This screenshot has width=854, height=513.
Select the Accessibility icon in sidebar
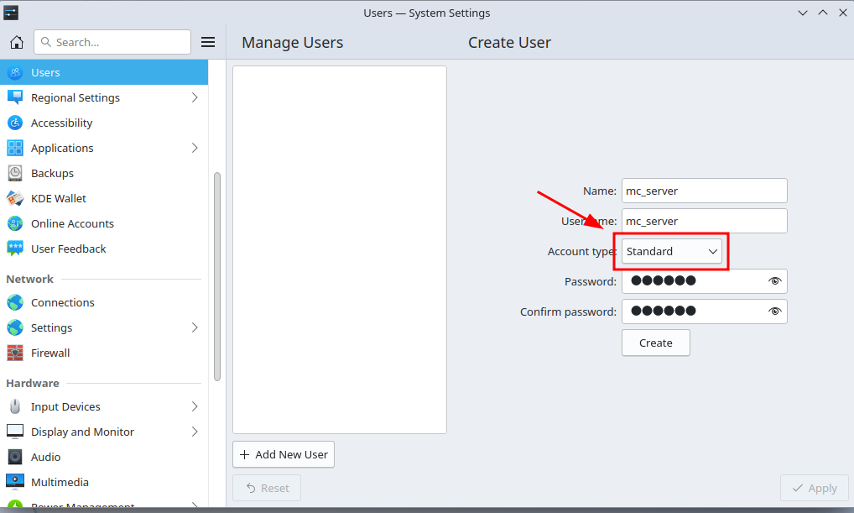tap(15, 123)
